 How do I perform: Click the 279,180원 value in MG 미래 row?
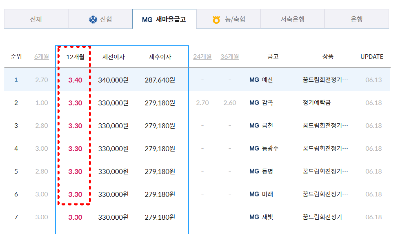click(x=160, y=194)
